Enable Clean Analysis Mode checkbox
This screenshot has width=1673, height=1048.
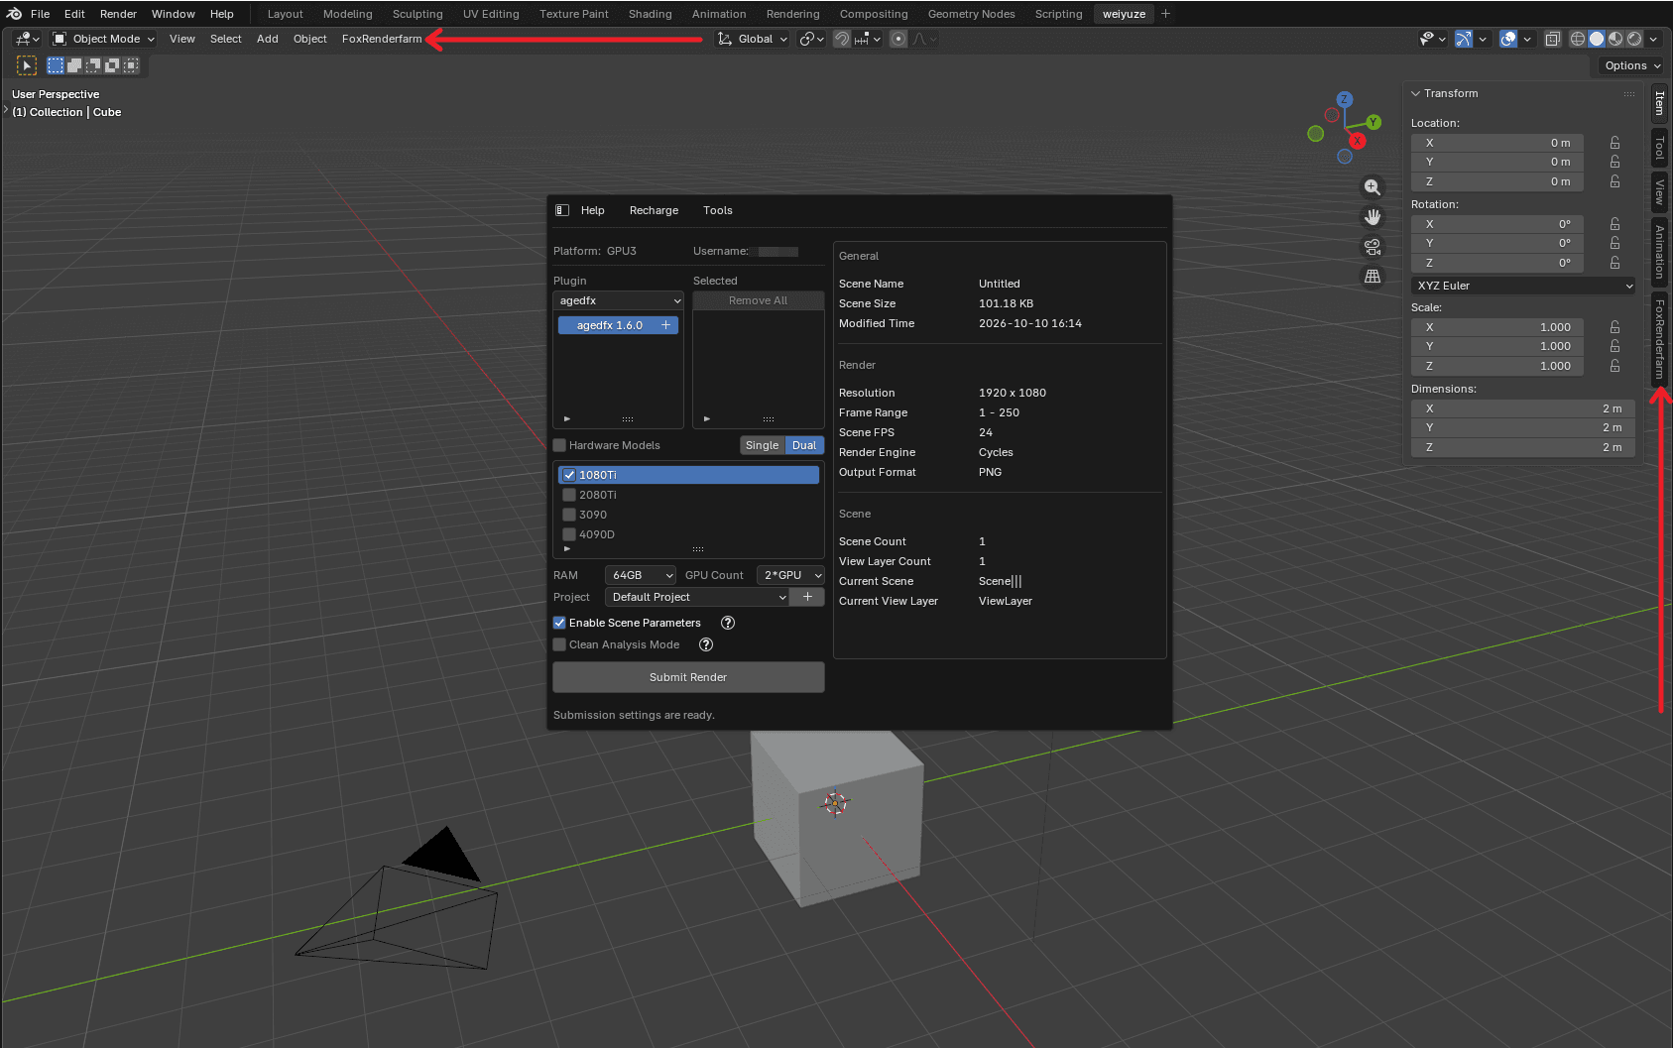pos(559,644)
